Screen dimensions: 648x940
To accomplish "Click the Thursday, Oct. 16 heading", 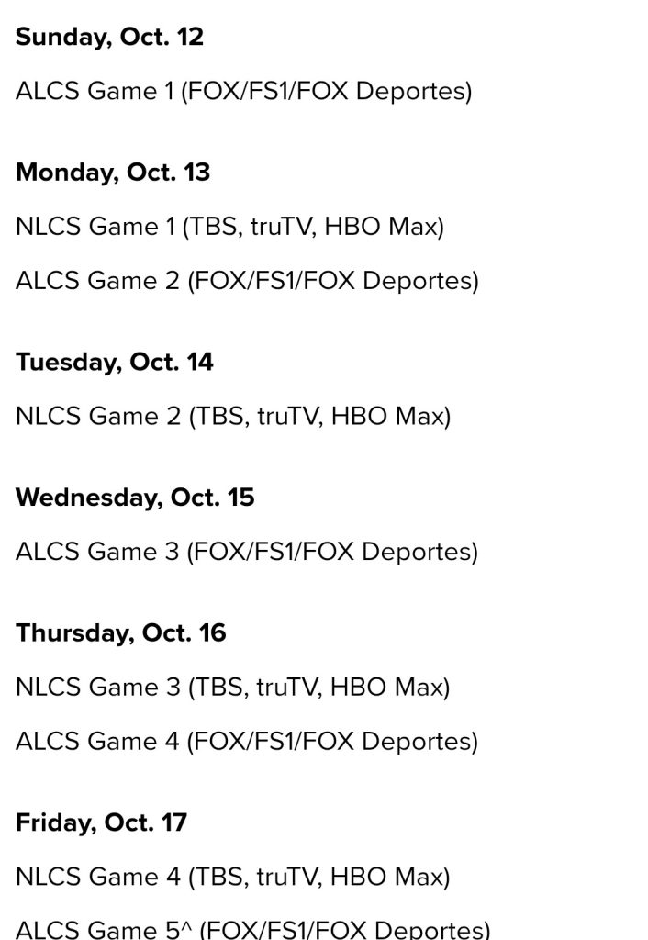I will [x=120, y=632].
